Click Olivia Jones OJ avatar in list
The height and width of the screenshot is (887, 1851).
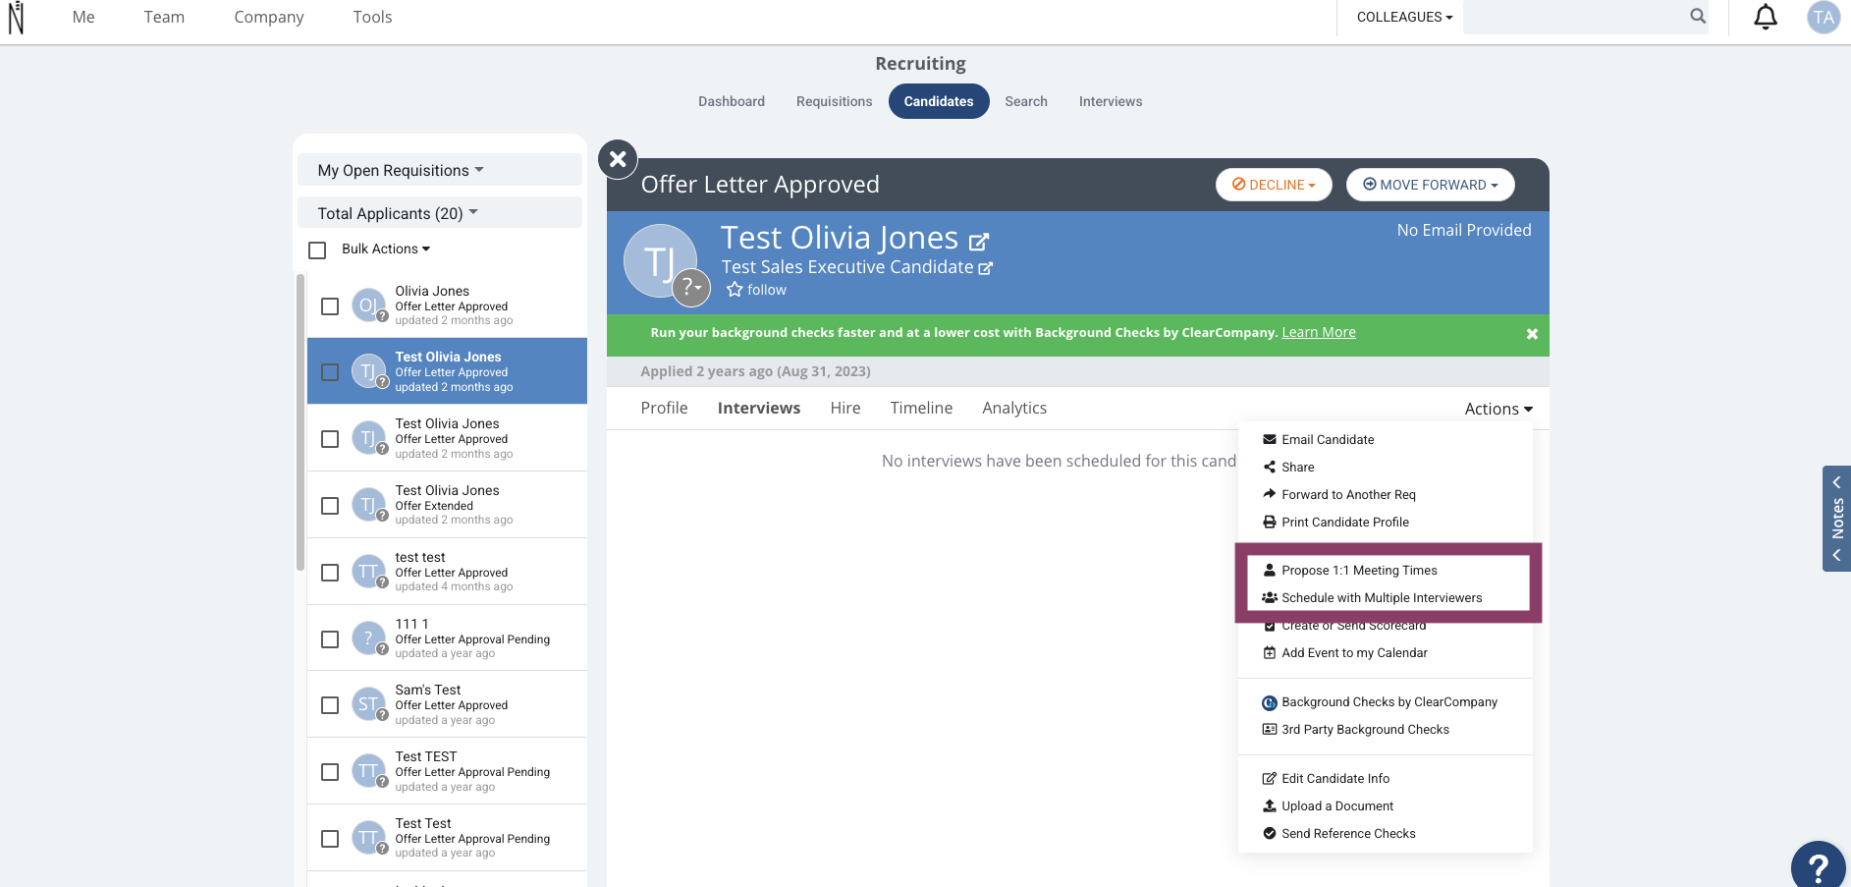[368, 305]
